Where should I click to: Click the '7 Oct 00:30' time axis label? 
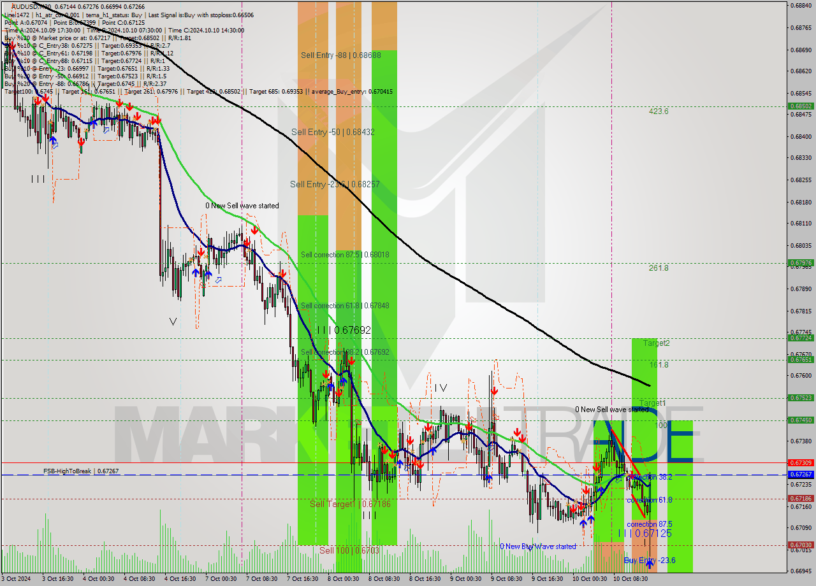click(221, 579)
